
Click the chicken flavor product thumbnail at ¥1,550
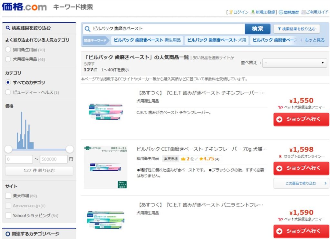pyautogui.click(x=106, y=112)
